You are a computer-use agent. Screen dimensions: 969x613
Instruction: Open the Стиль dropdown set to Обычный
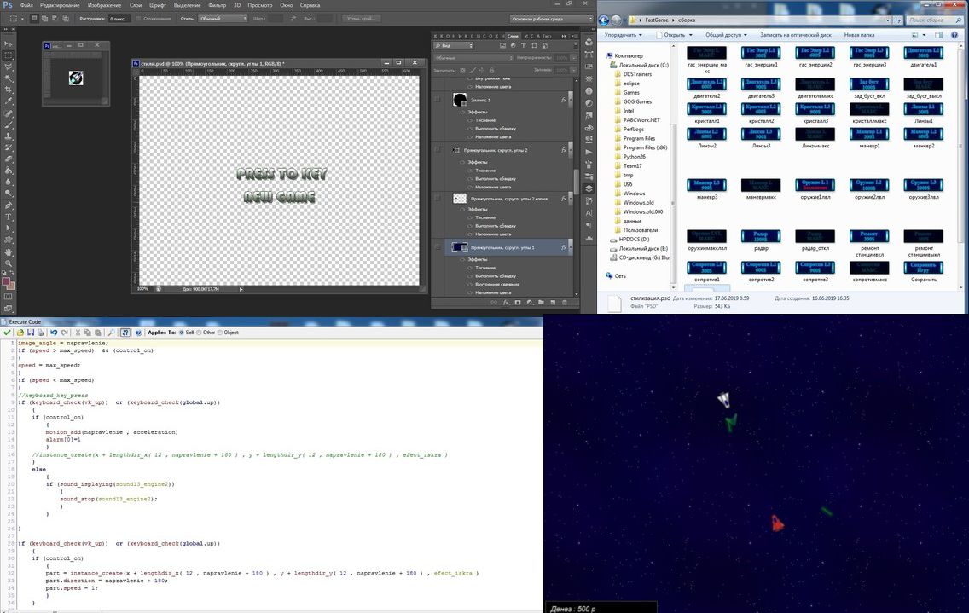click(x=223, y=19)
